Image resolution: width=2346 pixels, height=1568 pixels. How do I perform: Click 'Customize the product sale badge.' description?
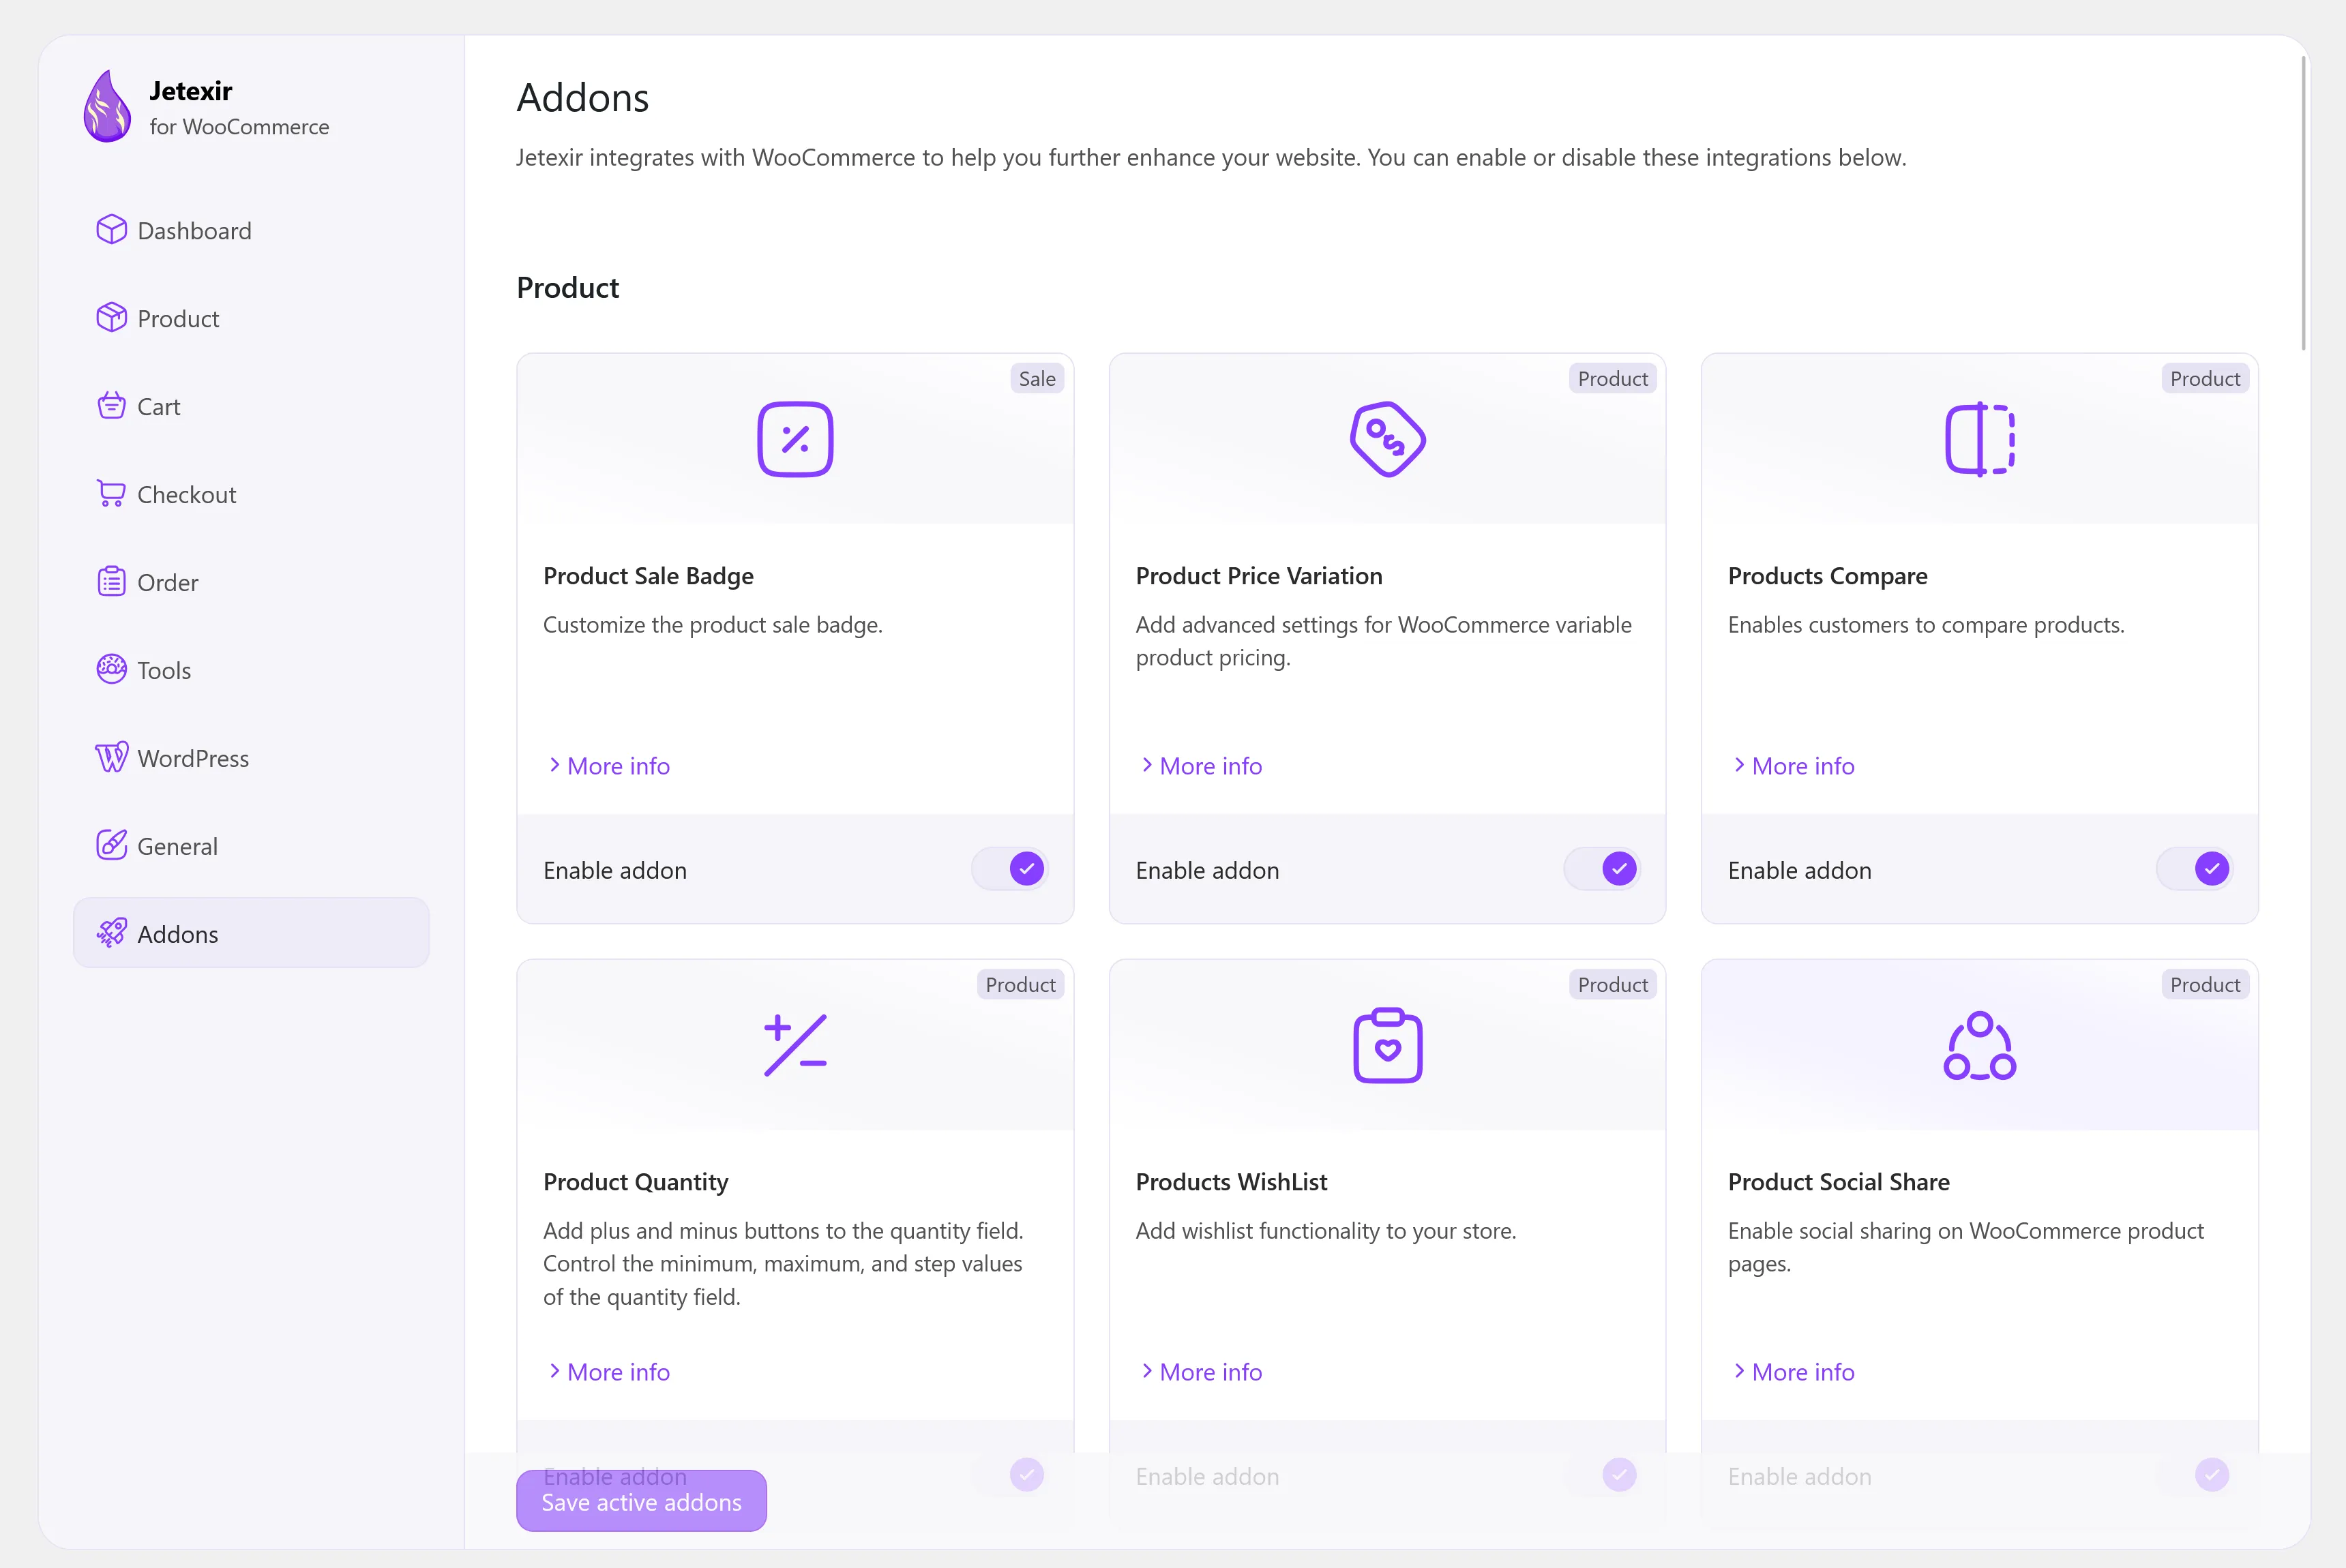[712, 625]
